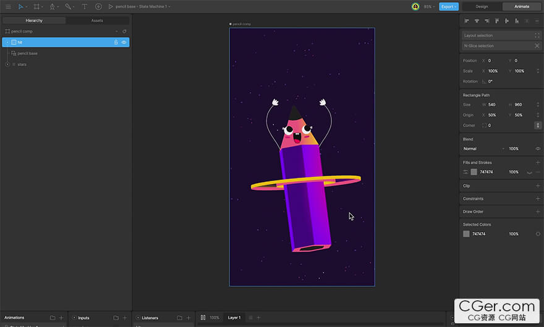
Task: Toggle lock on the hit layer
Action: (116, 43)
